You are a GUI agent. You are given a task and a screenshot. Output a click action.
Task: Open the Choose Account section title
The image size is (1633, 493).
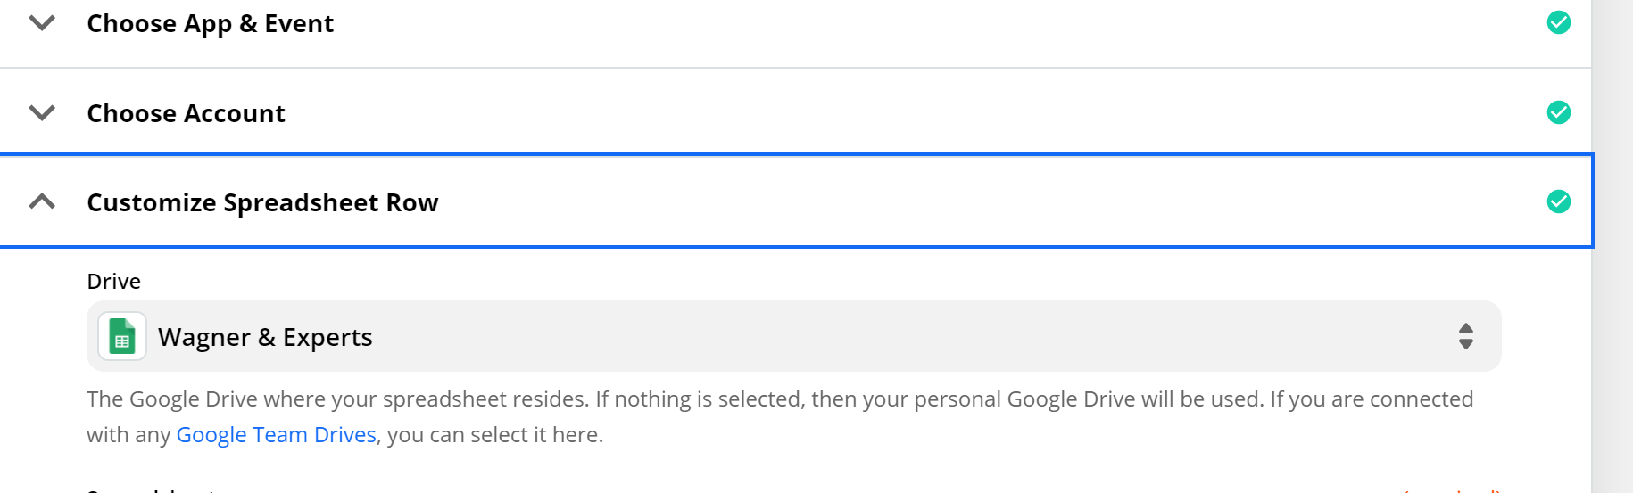[x=186, y=113]
